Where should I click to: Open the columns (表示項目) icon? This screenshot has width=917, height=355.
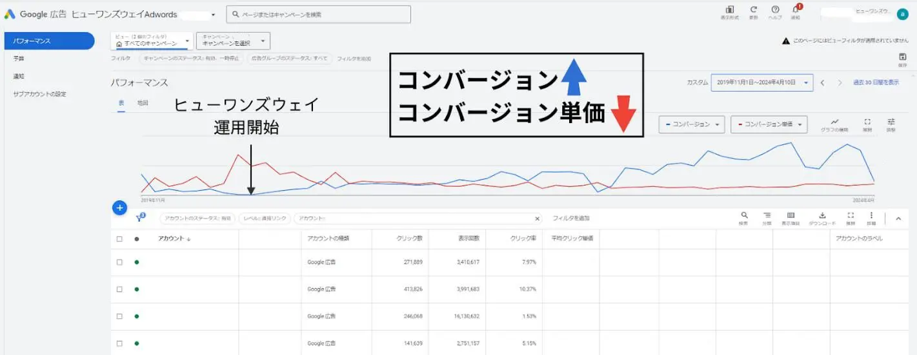point(791,216)
